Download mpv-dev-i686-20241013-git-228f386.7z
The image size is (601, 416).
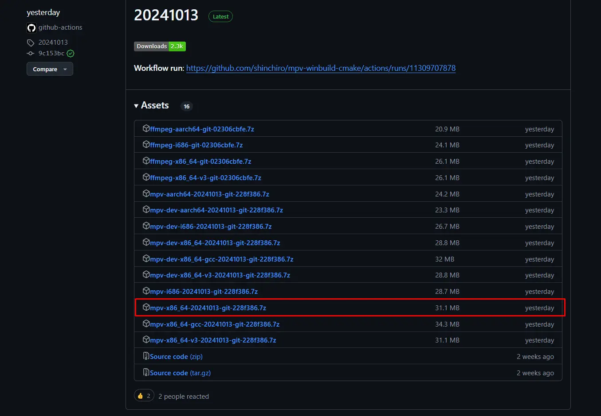point(211,227)
